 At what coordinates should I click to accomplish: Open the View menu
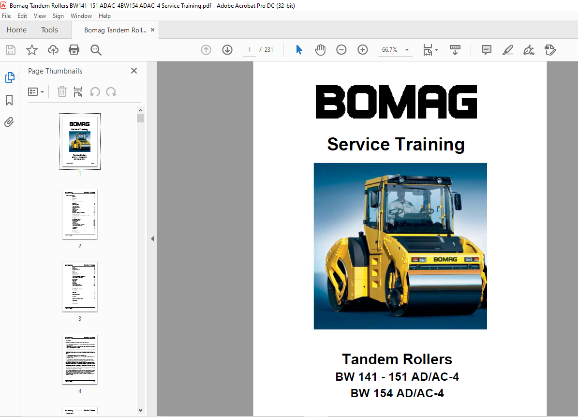[40, 16]
